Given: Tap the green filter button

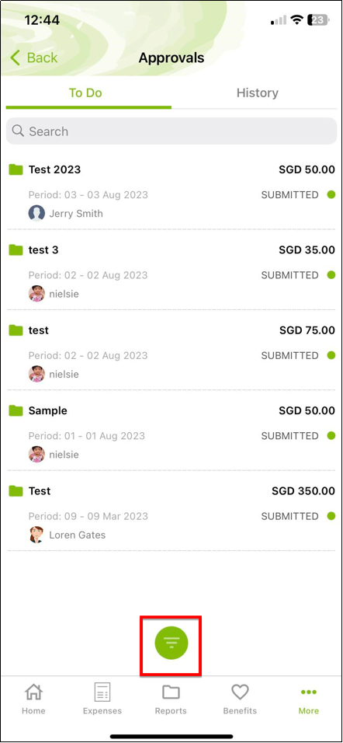Looking at the screenshot, I should (x=171, y=643).
